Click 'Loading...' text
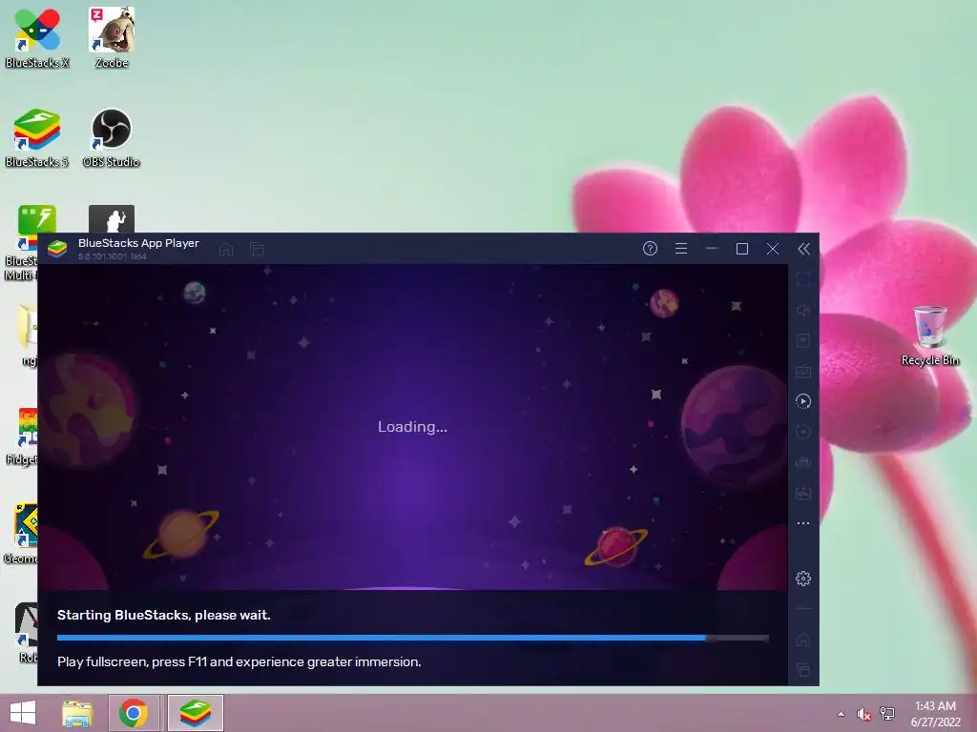Screen dimensions: 977x732 pyautogui.click(x=412, y=426)
